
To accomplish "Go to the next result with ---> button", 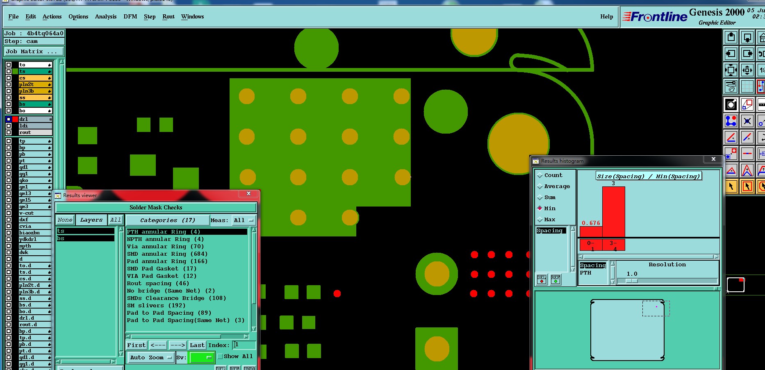I will tap(178, 345).
